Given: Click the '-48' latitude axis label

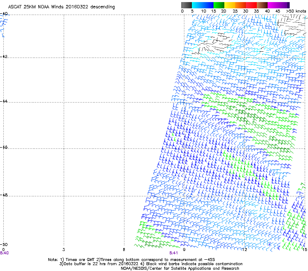Looking at the screenshot, I should pos(4,195).
